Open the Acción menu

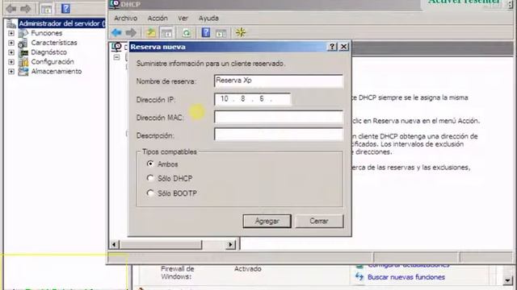[x=158, y=19]
